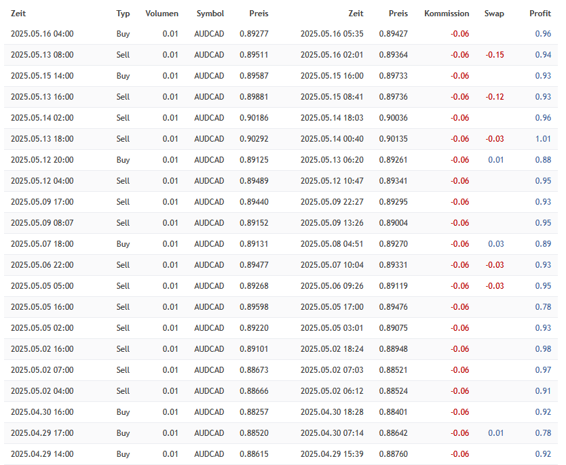Click the close time 2025.05.02 07:03
This screenshot has width=566, height=465.
332,370
